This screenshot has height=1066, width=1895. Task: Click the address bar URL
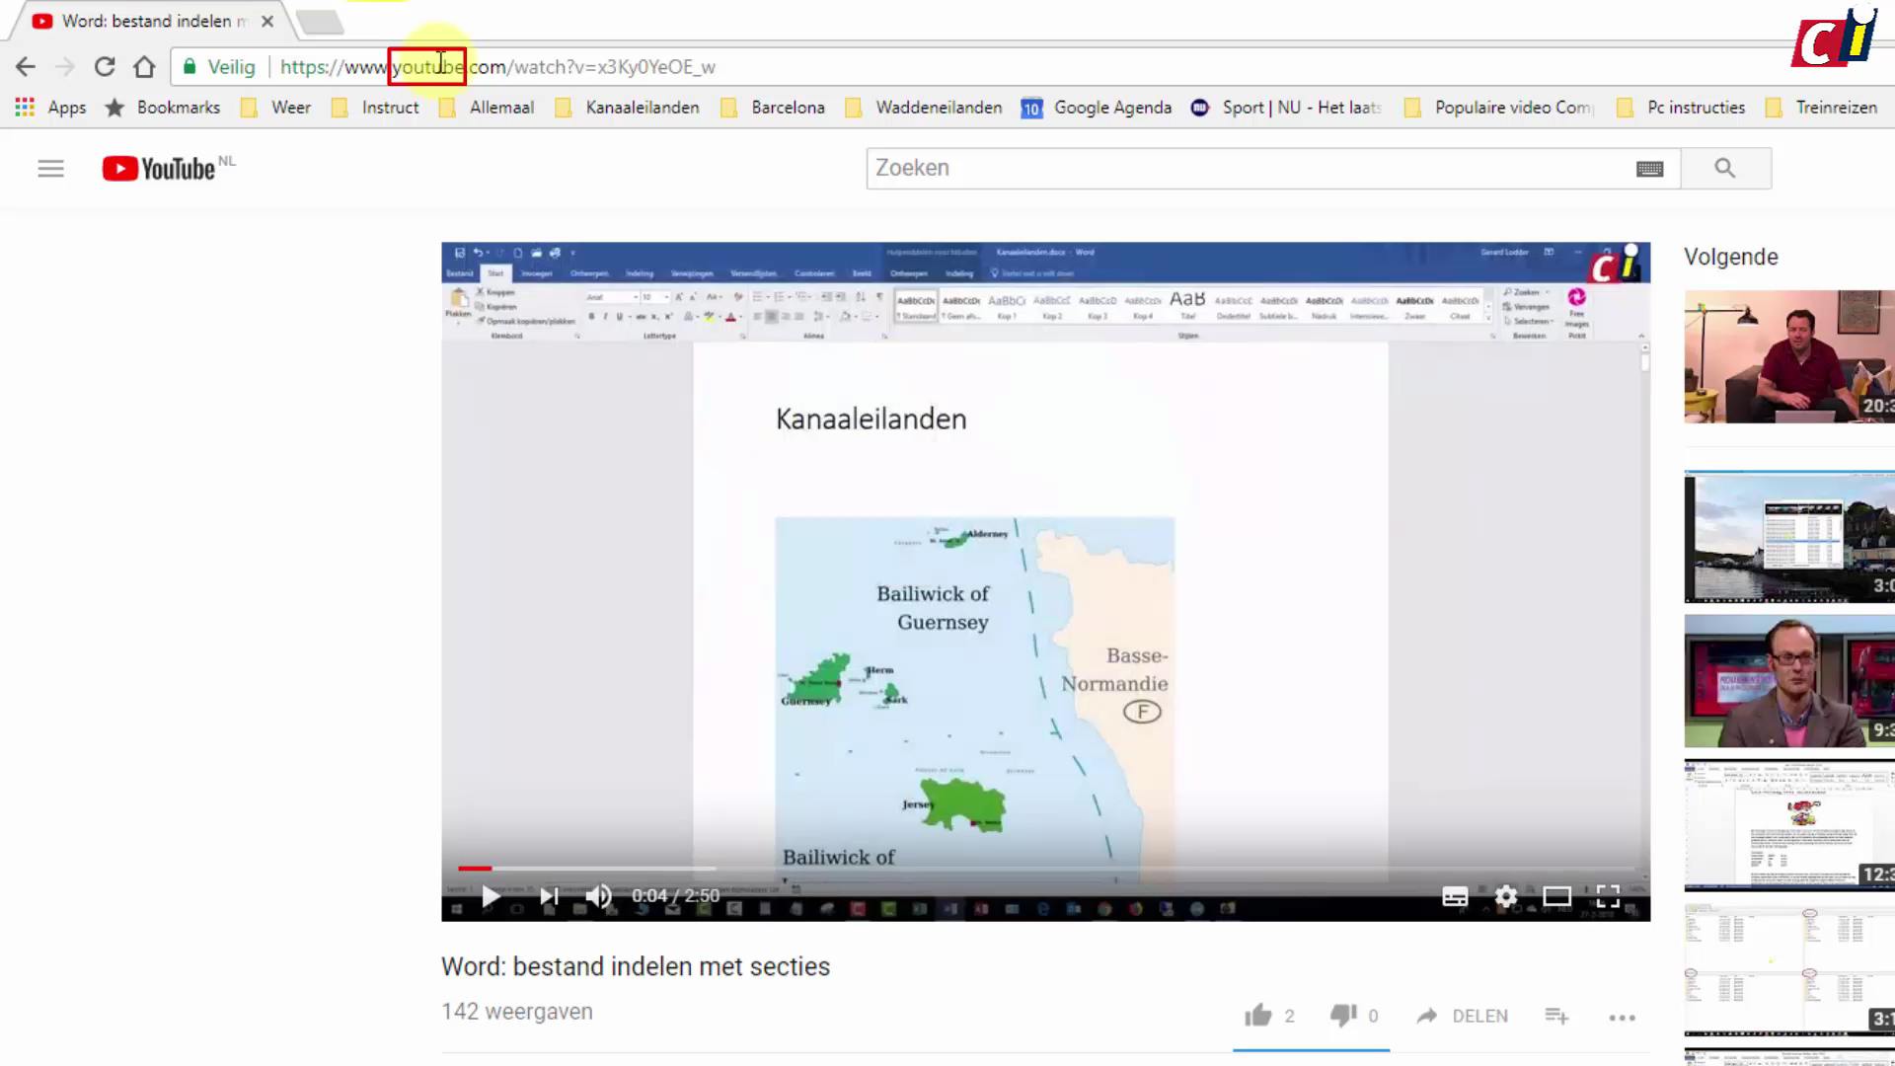[x=497, y=67]
